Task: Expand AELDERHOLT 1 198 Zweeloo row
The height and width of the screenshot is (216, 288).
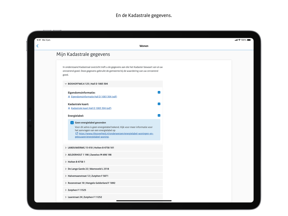Action: [x=113, y=155]
